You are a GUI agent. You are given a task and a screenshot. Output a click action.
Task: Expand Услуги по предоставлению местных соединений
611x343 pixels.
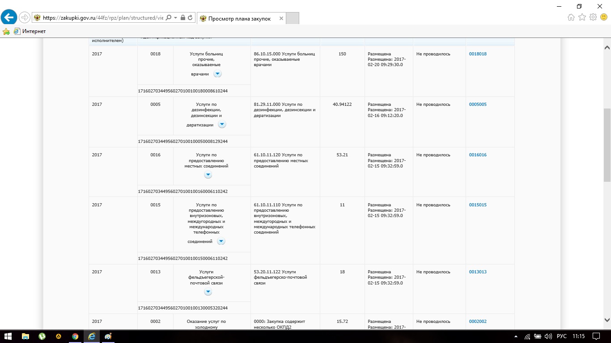click(x=208, y=175)
